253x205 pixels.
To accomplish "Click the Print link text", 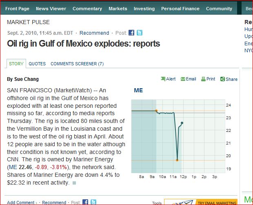I will (211, 79).
